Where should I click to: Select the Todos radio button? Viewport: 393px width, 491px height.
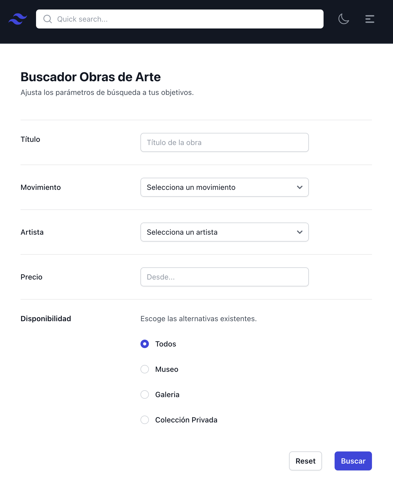145,344
